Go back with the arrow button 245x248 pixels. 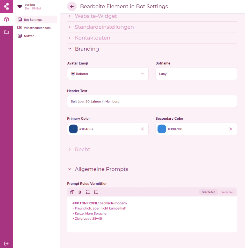(x=72, y=6)
